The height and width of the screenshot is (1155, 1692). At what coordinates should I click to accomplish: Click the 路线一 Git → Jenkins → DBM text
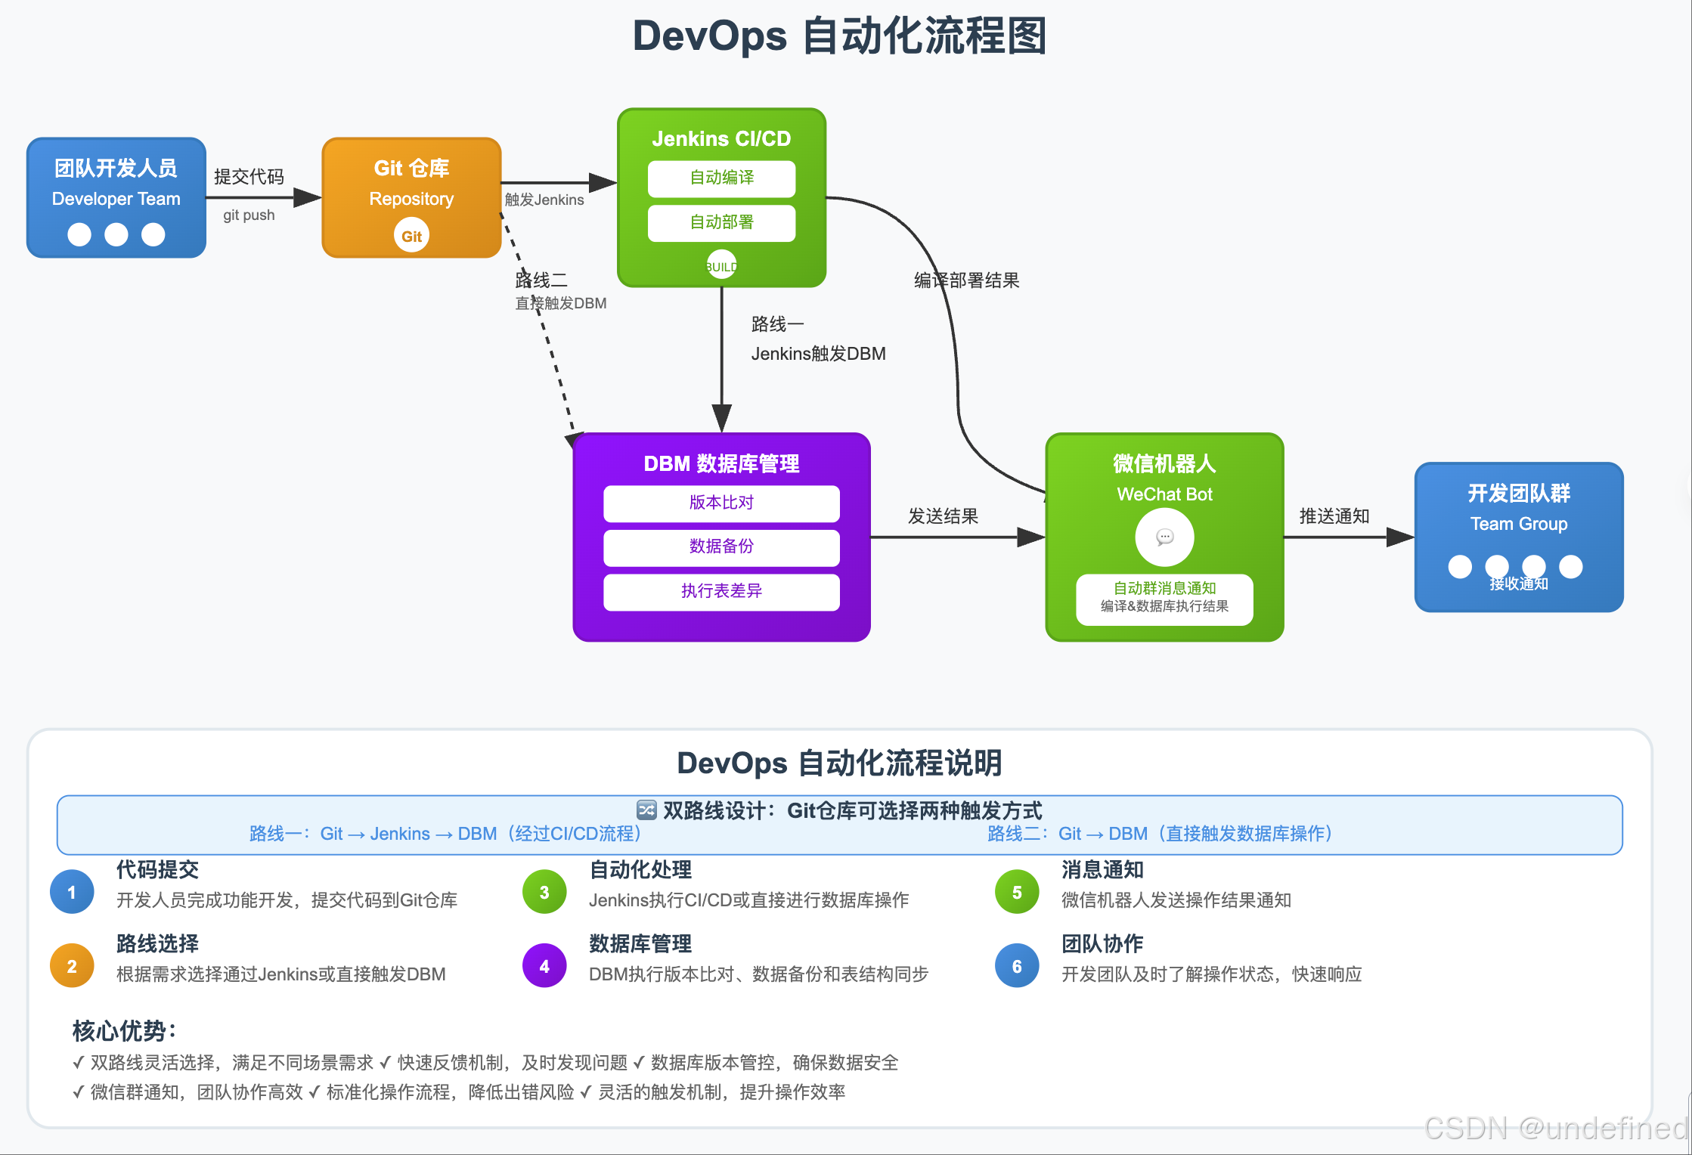click(446, 834)
